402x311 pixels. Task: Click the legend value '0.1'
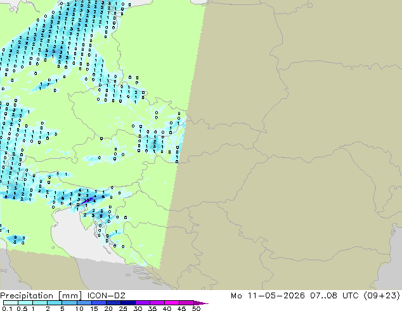[x=7, y=308]
